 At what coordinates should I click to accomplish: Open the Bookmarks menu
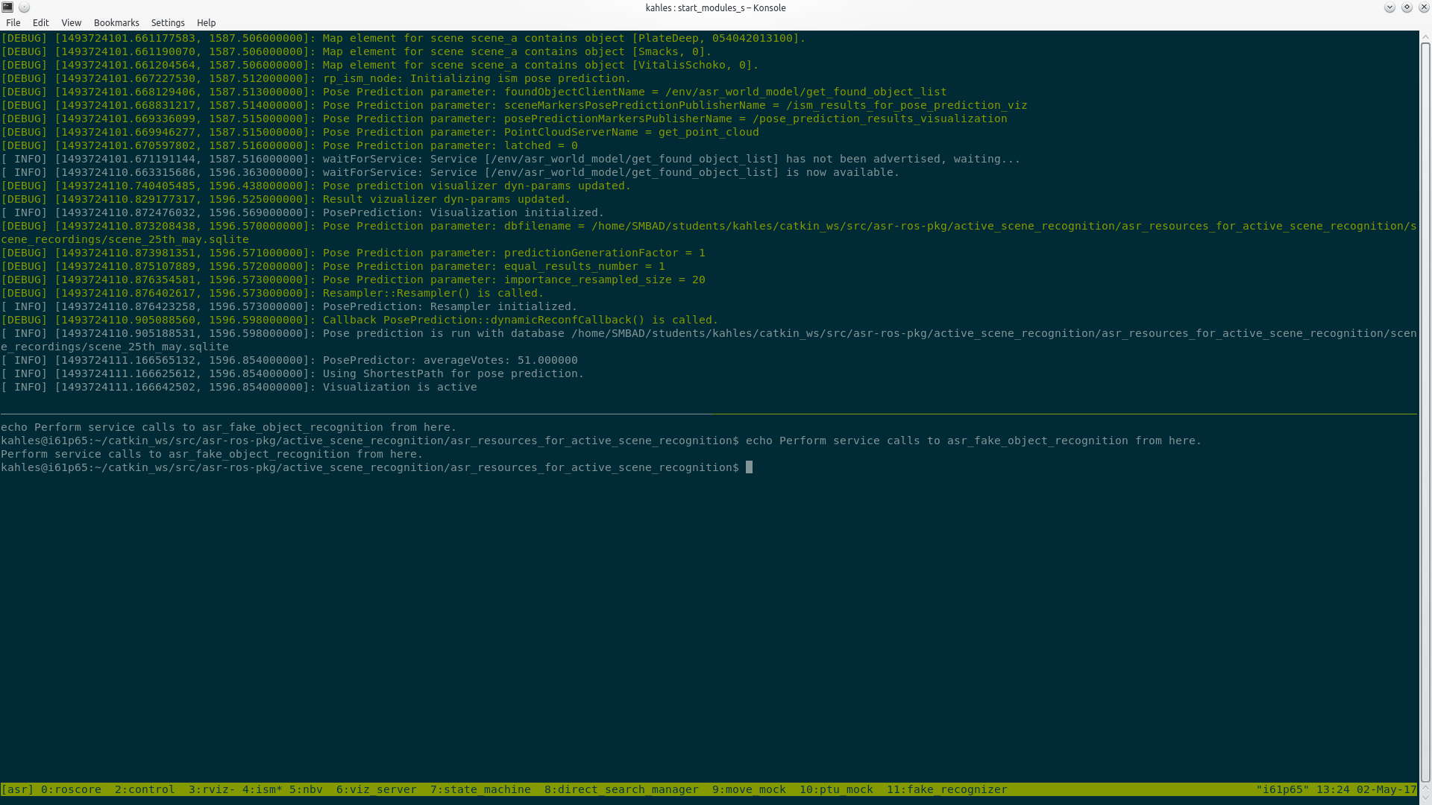pyautogui.click(x=116, y=23)
